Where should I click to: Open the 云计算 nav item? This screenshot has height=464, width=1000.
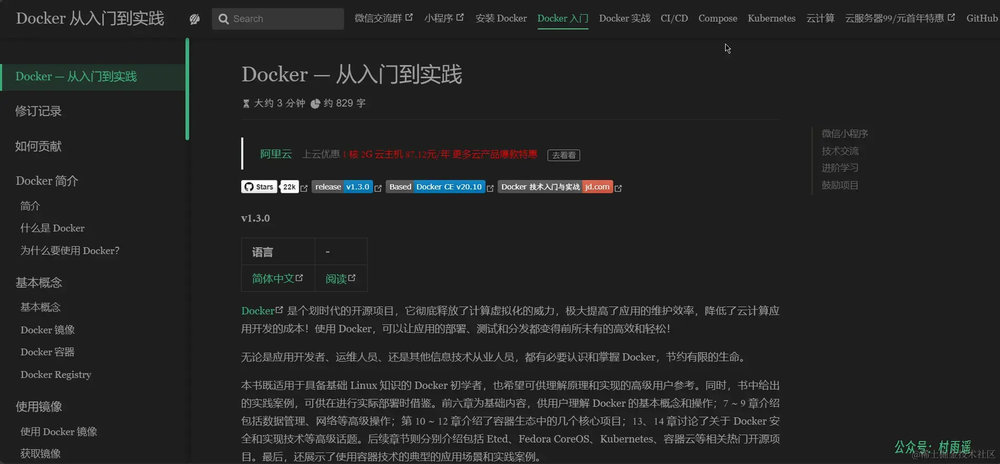[820, 18]
